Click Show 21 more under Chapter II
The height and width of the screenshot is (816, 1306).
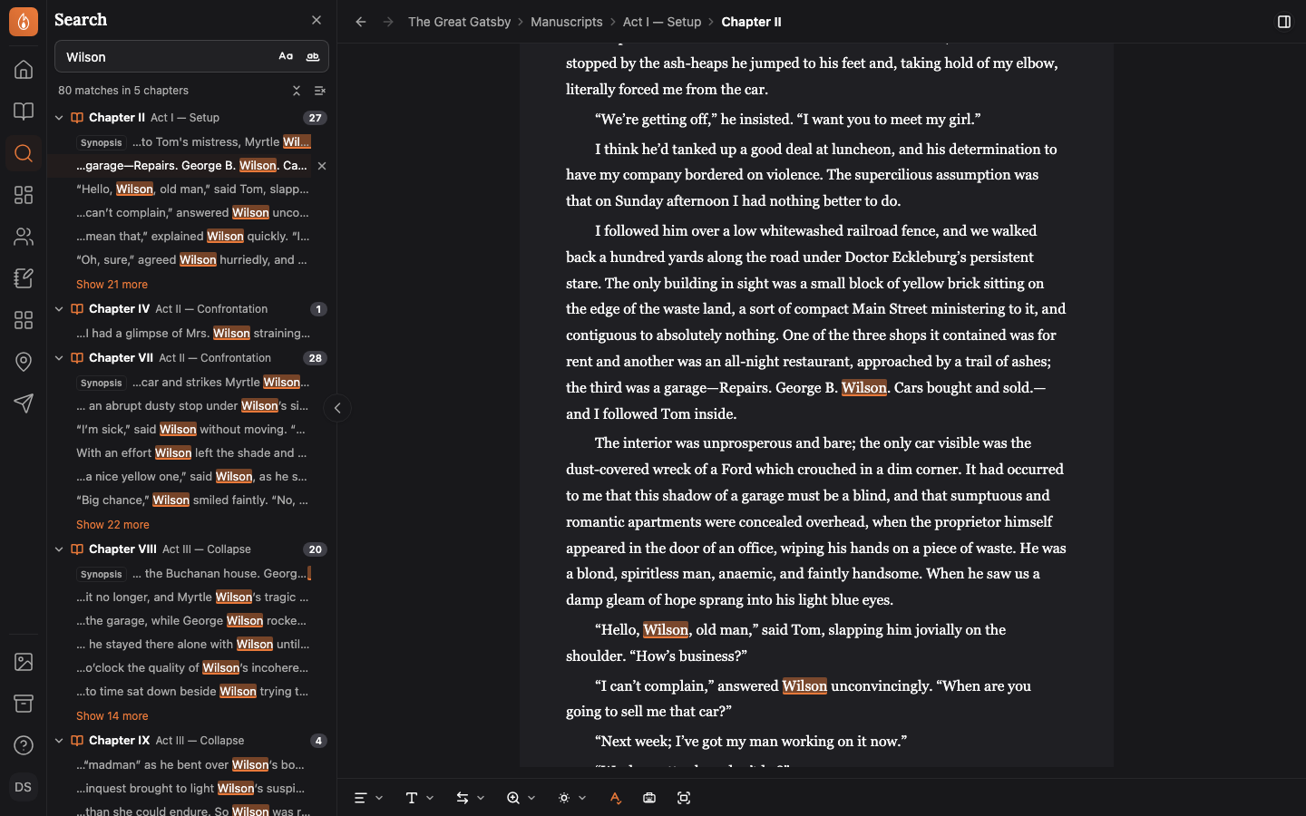112,285
